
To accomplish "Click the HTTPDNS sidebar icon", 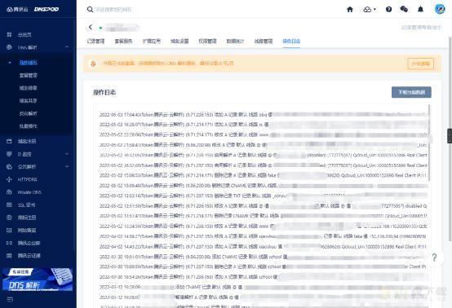I will coord(9,179).
